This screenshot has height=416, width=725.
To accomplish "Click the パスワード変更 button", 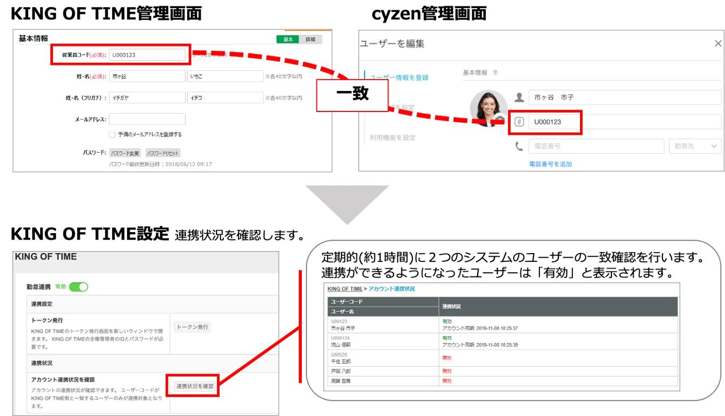I will (x=125, y=153).
